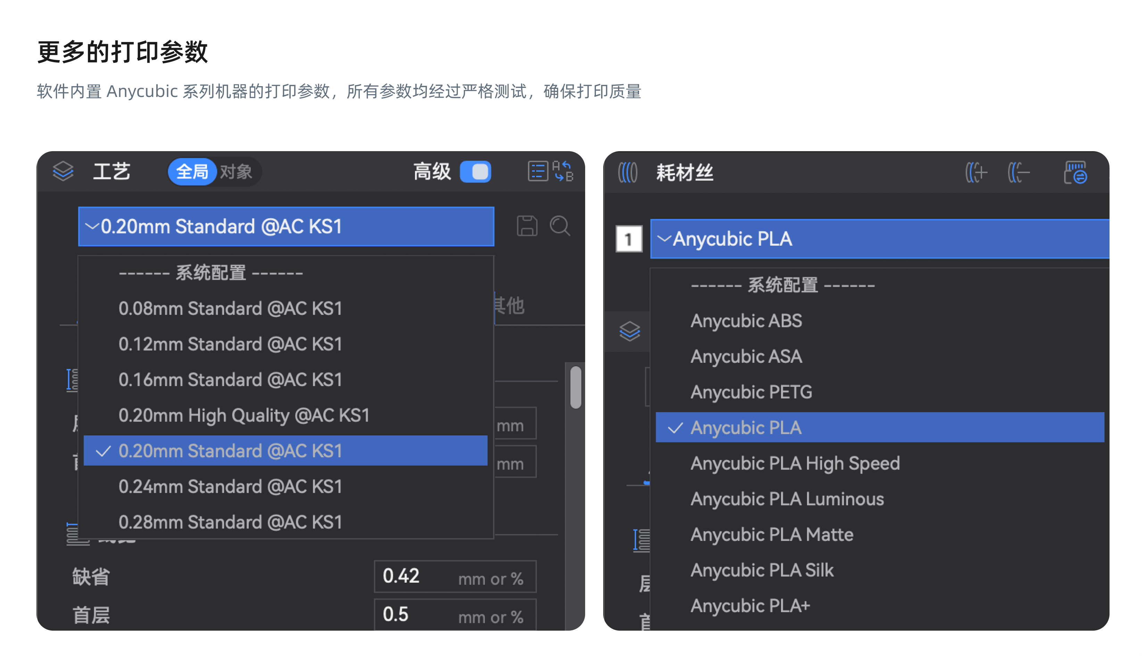Click the filament slot number 1 swatch
The width and height of the screenshot is (1146, 664).
tap(629, 238)
